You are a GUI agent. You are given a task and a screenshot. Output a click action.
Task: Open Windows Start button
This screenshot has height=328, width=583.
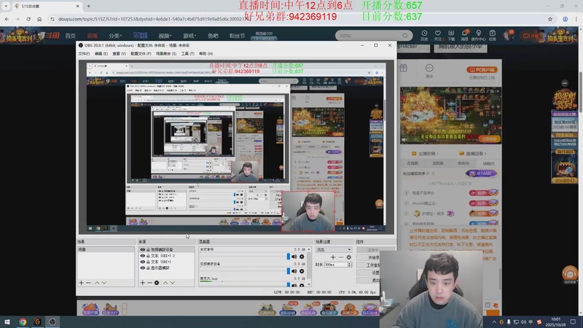point(7,322)
